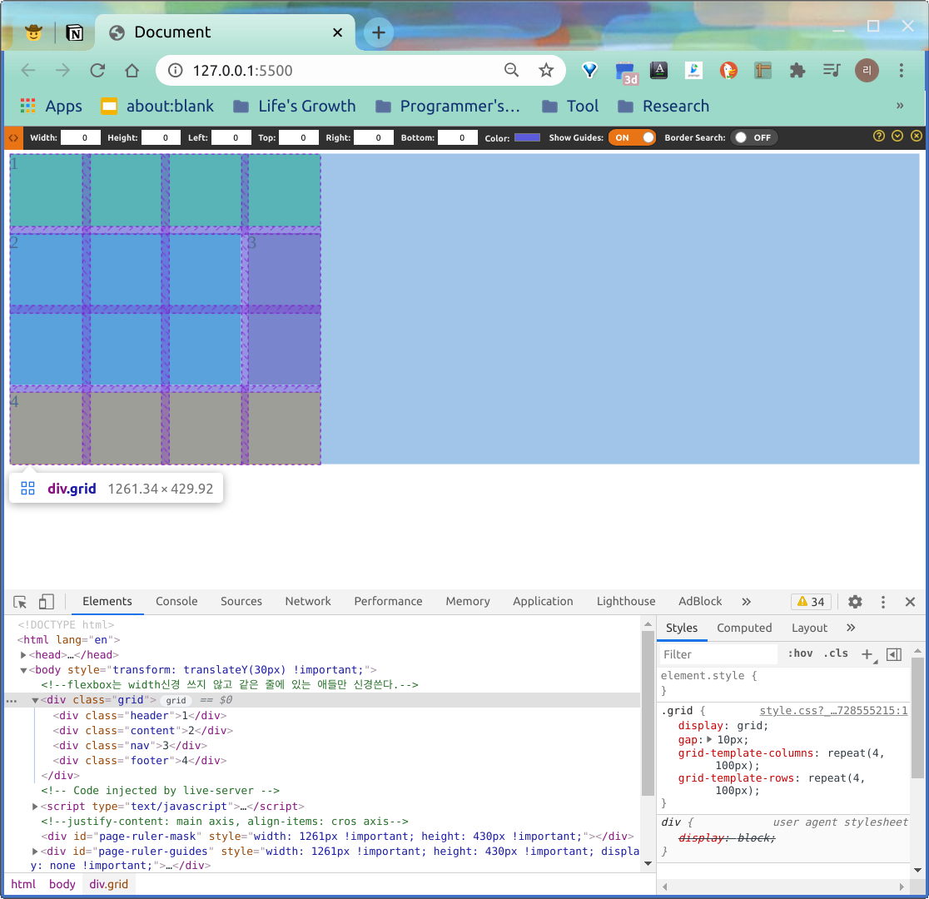Switch to the Layout styles tab
The width and height of the screenshot is (929, 899).
[x=809, y=628]
